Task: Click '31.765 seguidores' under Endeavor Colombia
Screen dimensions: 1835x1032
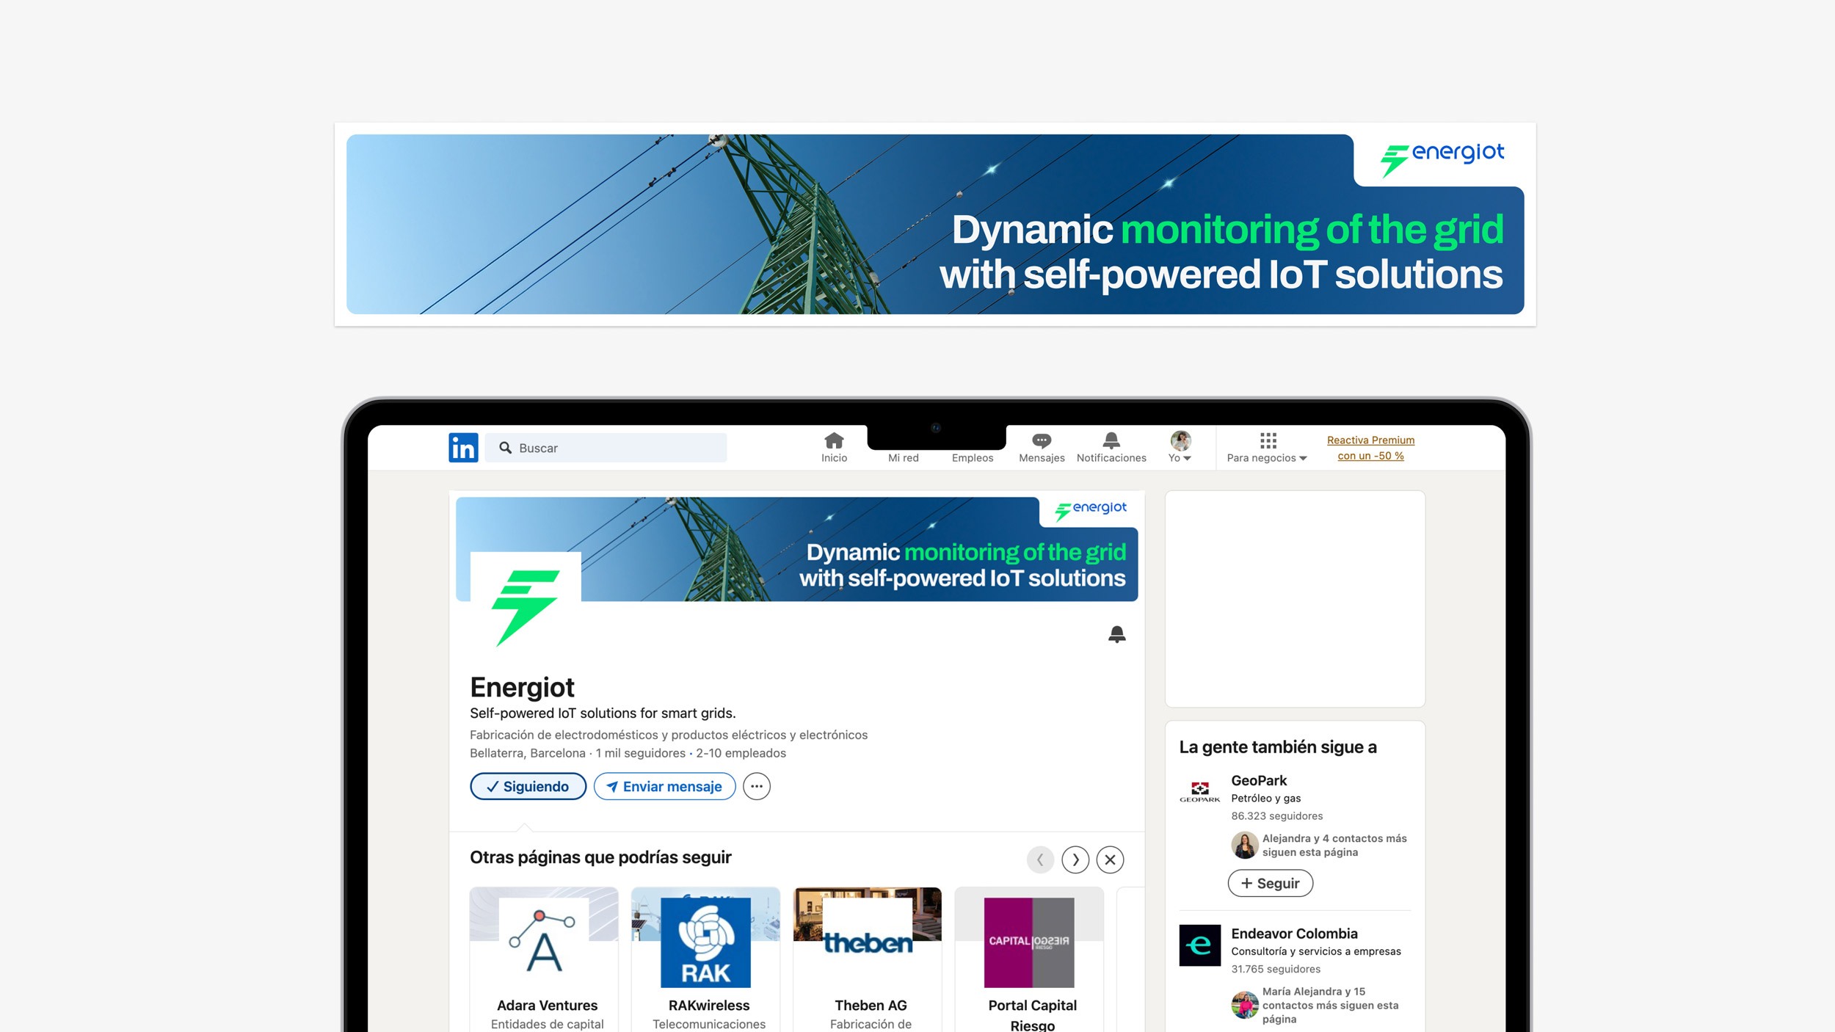Action: pyautogui.click(x=1276, y=969)
